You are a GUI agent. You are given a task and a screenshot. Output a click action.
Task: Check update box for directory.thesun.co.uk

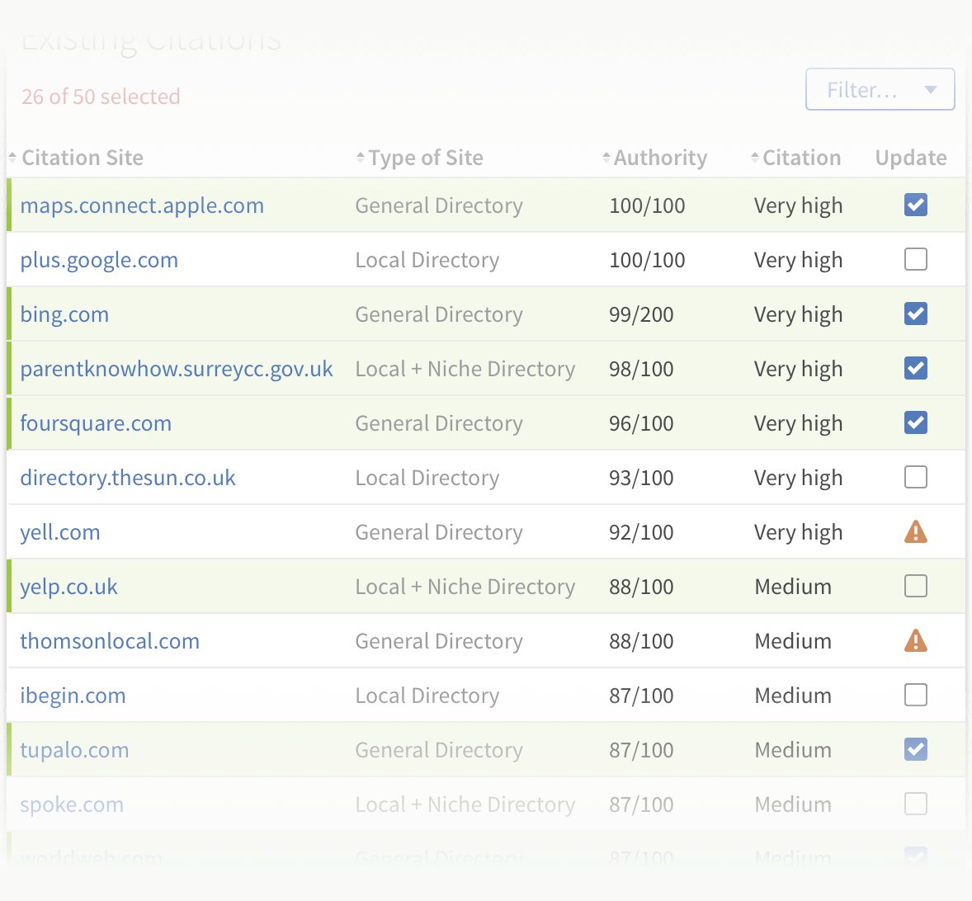[x=916, y=478]
